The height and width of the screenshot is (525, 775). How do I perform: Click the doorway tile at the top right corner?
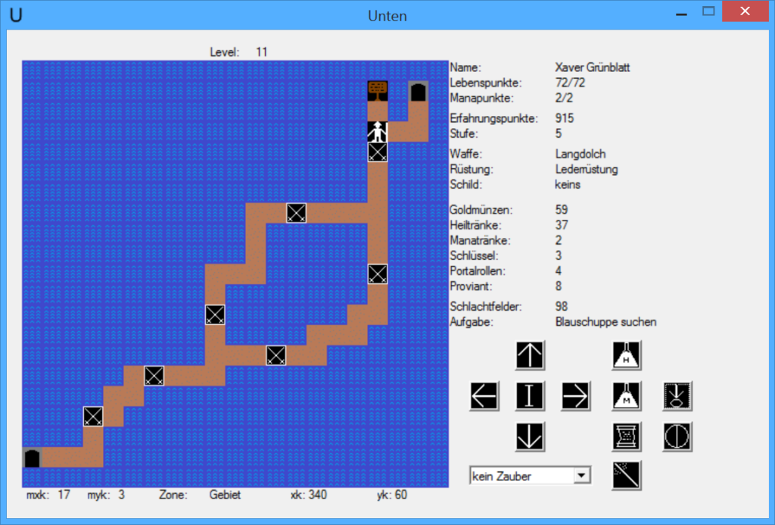420,90
